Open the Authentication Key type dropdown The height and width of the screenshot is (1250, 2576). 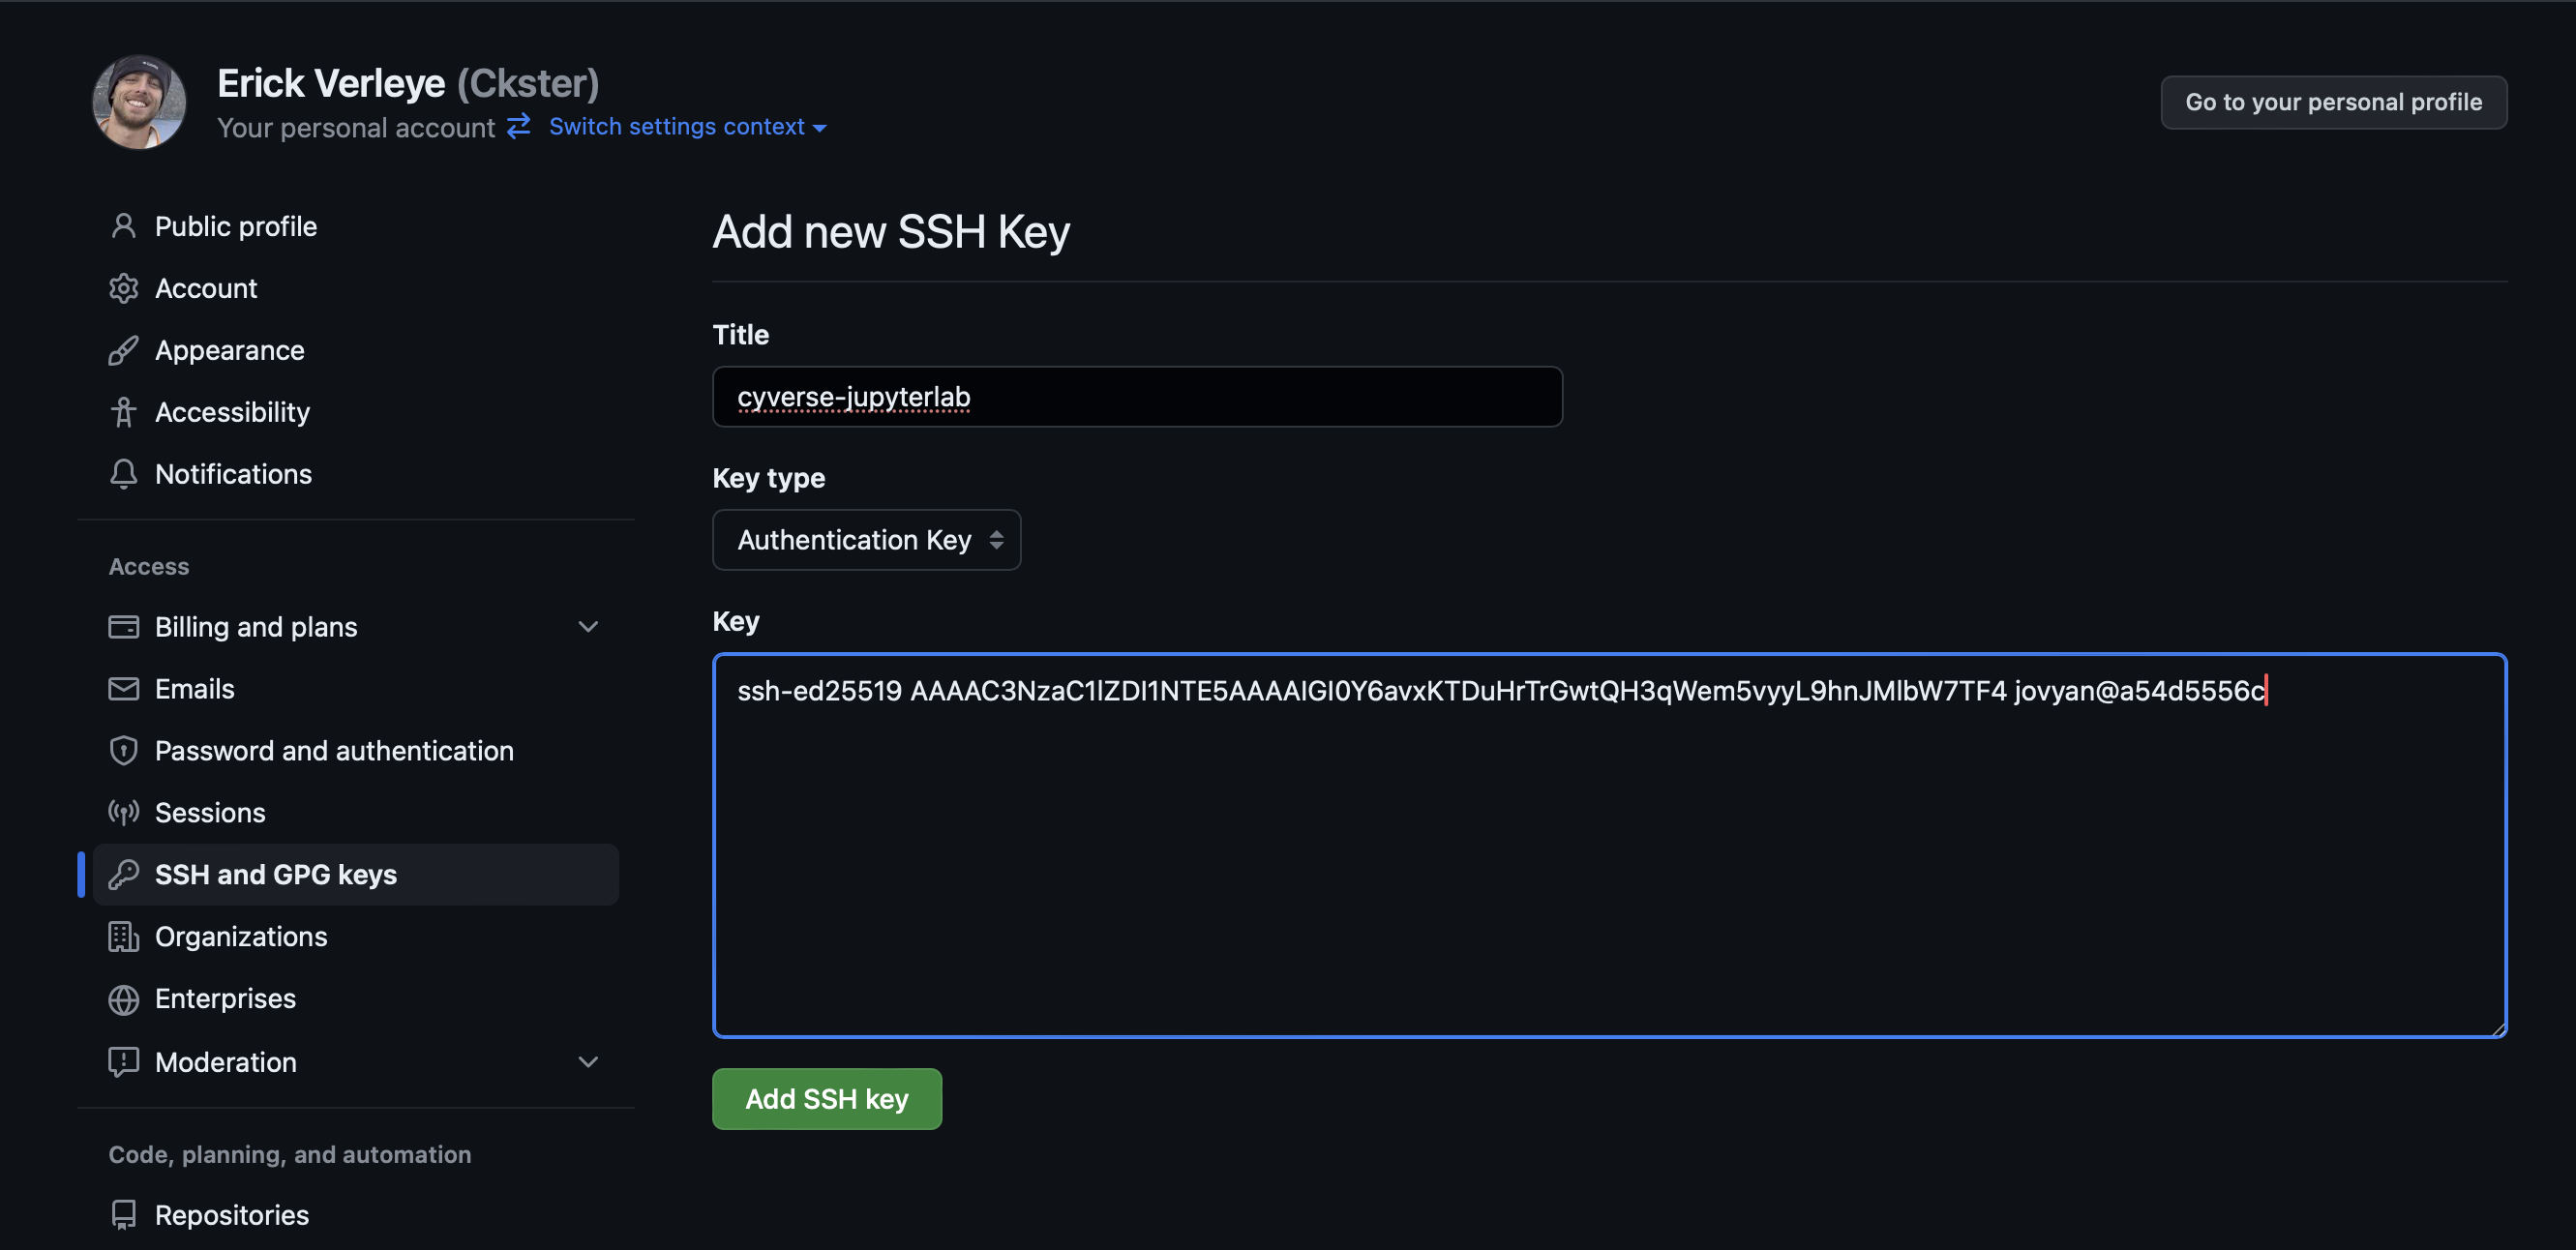click(866, 539)
